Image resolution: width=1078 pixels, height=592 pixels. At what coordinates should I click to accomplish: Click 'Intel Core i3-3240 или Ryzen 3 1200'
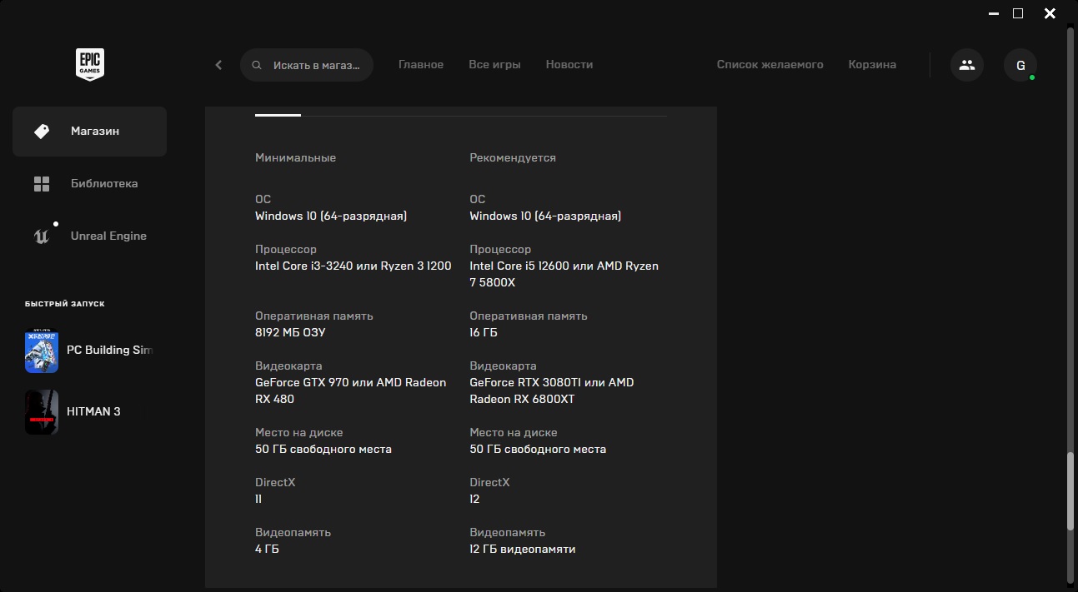pyautogui.click(x=353, y=266)
